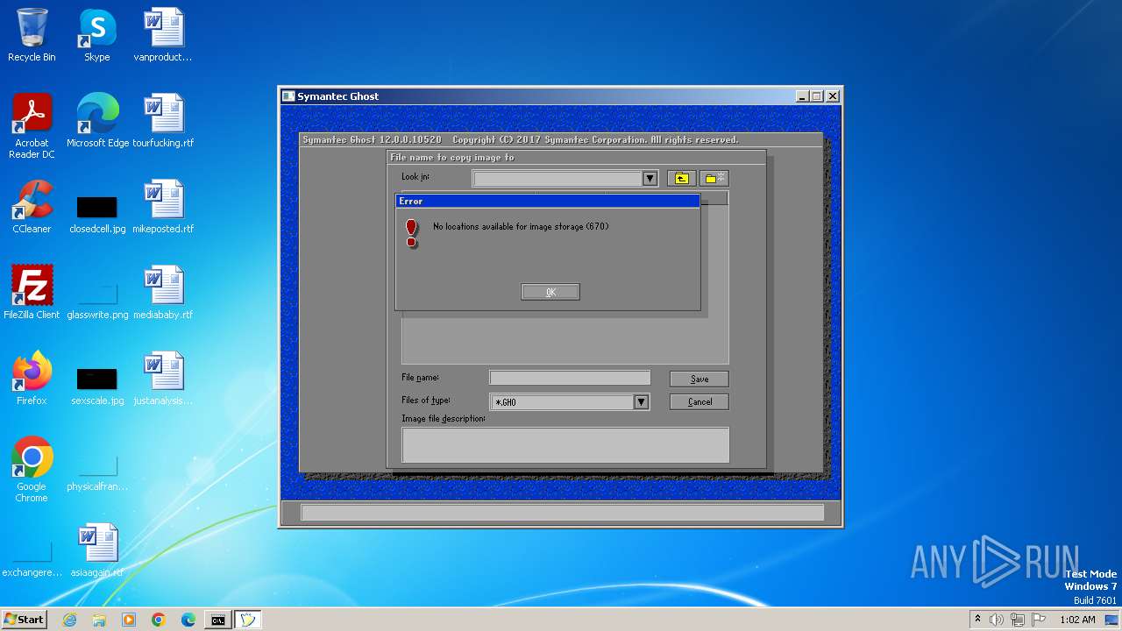Click the Save button in Ghost
Screen dimensions: 1122x631
click(x=699, y=379)
